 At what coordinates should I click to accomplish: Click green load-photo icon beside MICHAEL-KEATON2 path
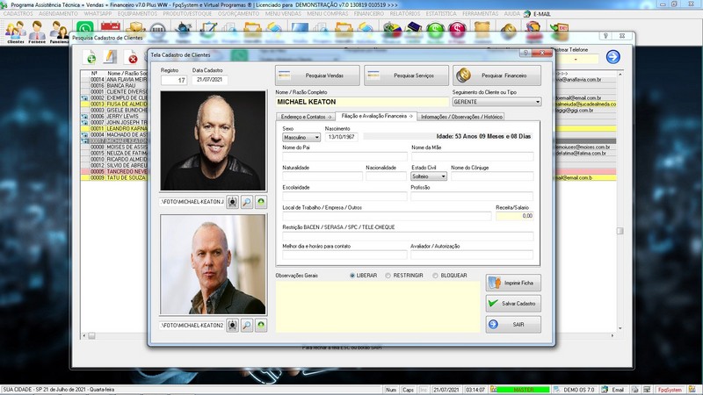261,325
